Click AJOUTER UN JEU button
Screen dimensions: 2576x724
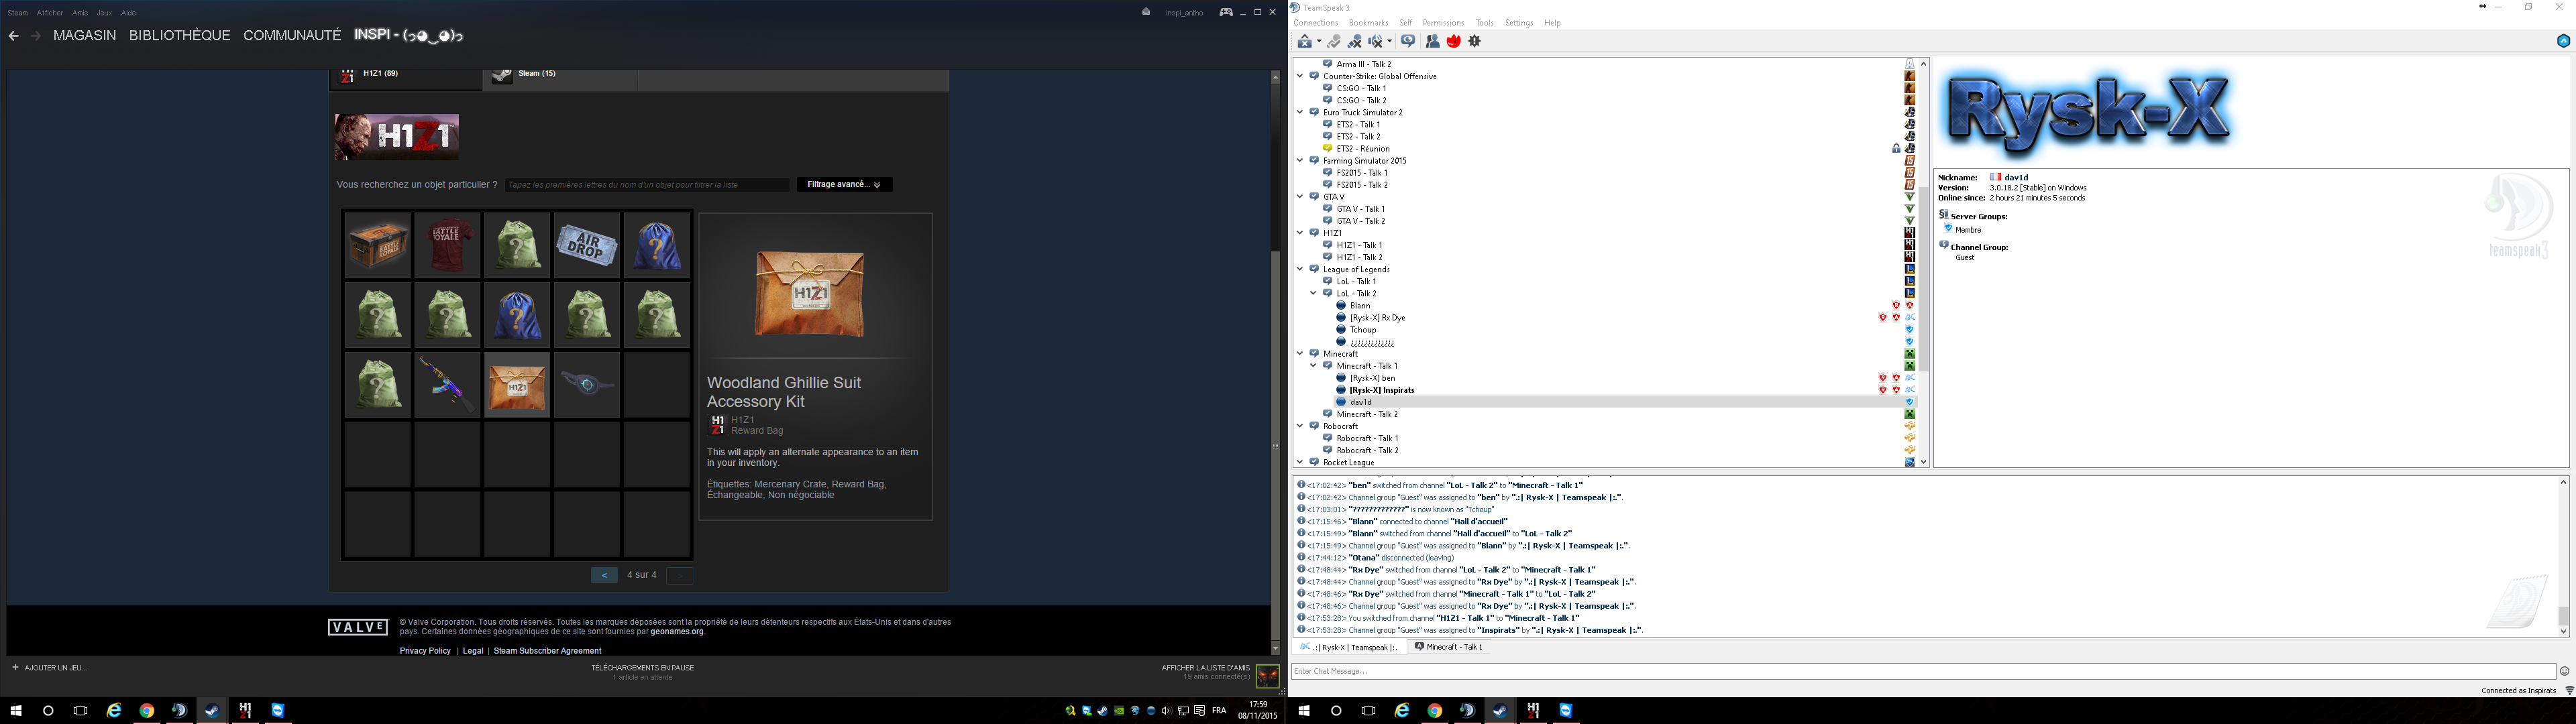(x=49, y=668)
